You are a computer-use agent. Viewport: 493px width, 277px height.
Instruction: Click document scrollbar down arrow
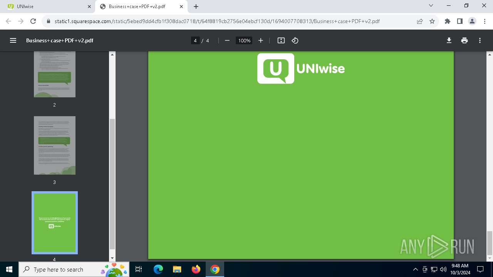(490, 259)
